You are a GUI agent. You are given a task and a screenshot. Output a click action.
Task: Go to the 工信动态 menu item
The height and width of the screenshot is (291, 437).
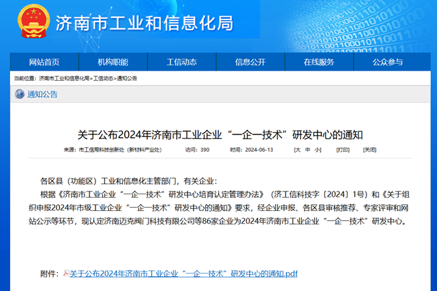coord(182,63)
